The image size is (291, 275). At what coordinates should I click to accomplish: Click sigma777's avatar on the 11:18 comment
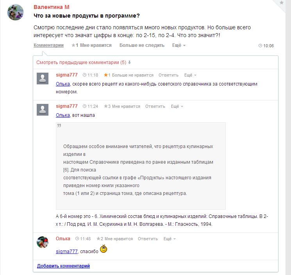[43, 78]
